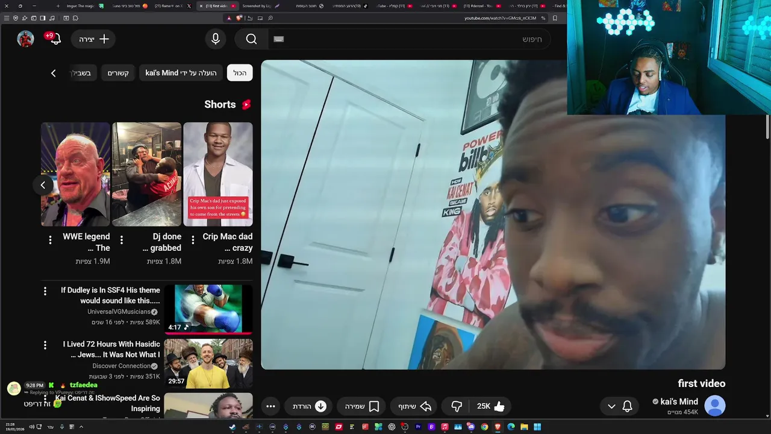
Task: Select the 'קשורים' filter chip
Action: click(118, 73)
